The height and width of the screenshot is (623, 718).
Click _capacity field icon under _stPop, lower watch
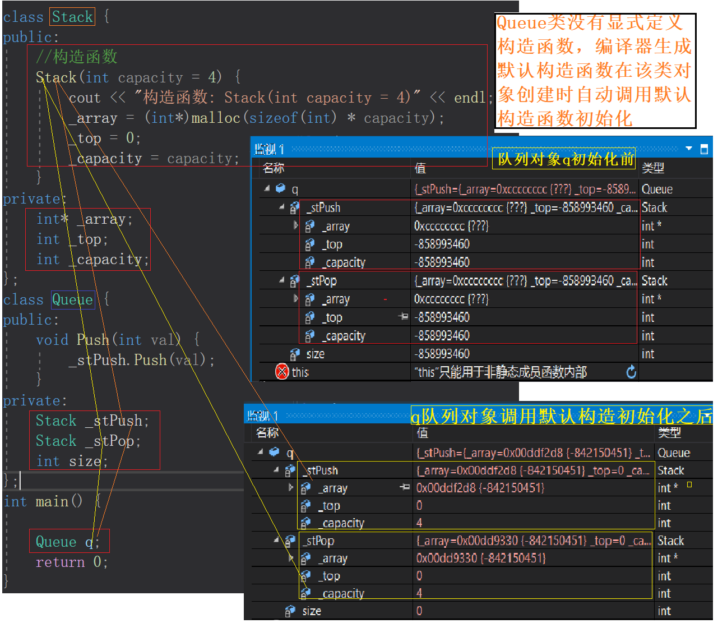click(305, 593)
